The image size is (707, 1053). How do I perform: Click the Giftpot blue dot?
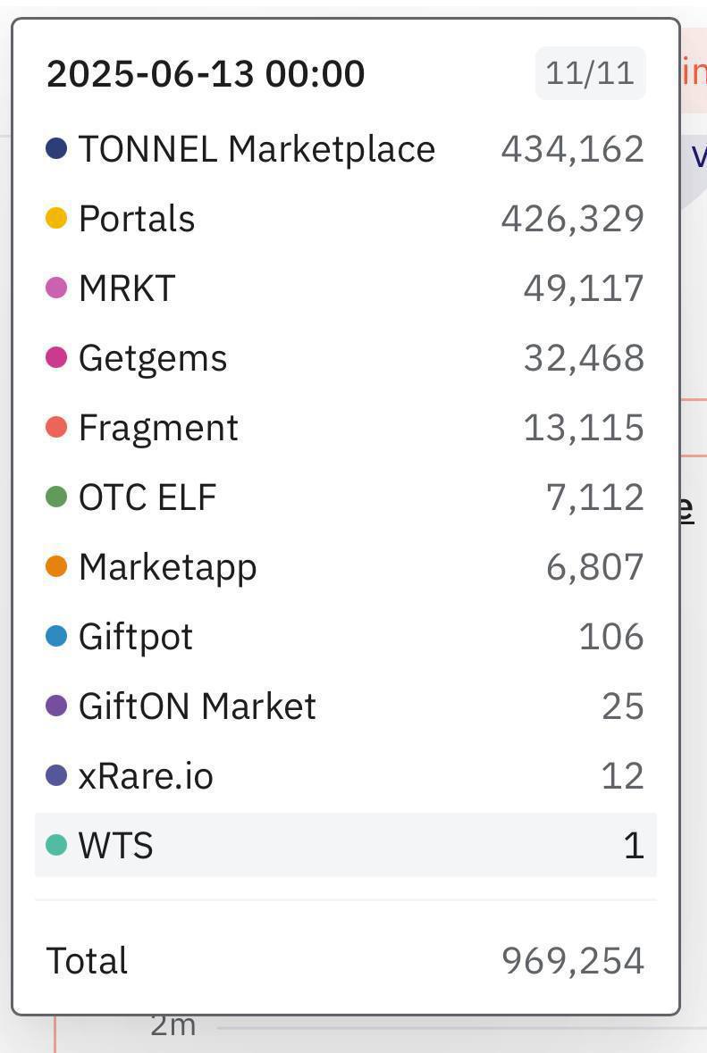[x=56, y=637]
